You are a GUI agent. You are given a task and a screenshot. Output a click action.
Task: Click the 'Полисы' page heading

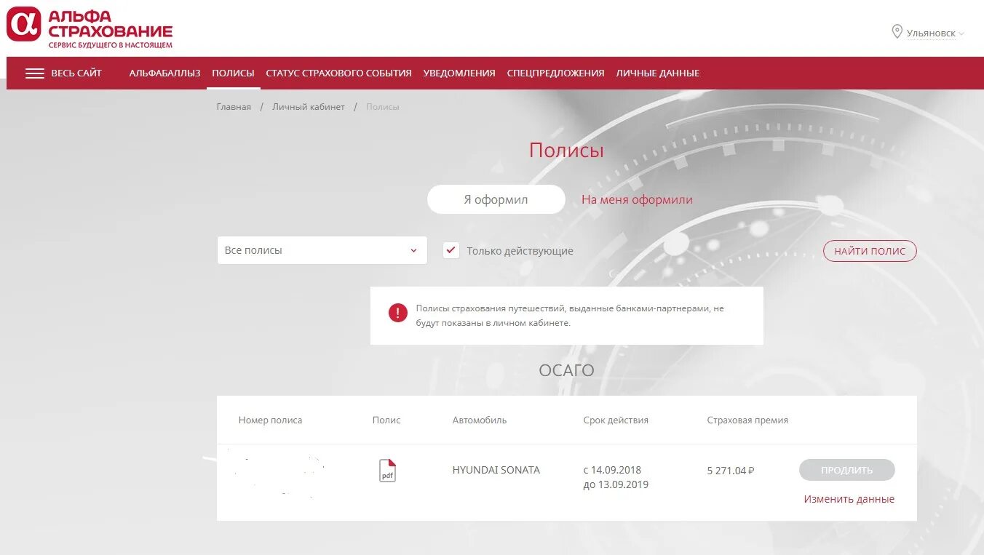566,151
